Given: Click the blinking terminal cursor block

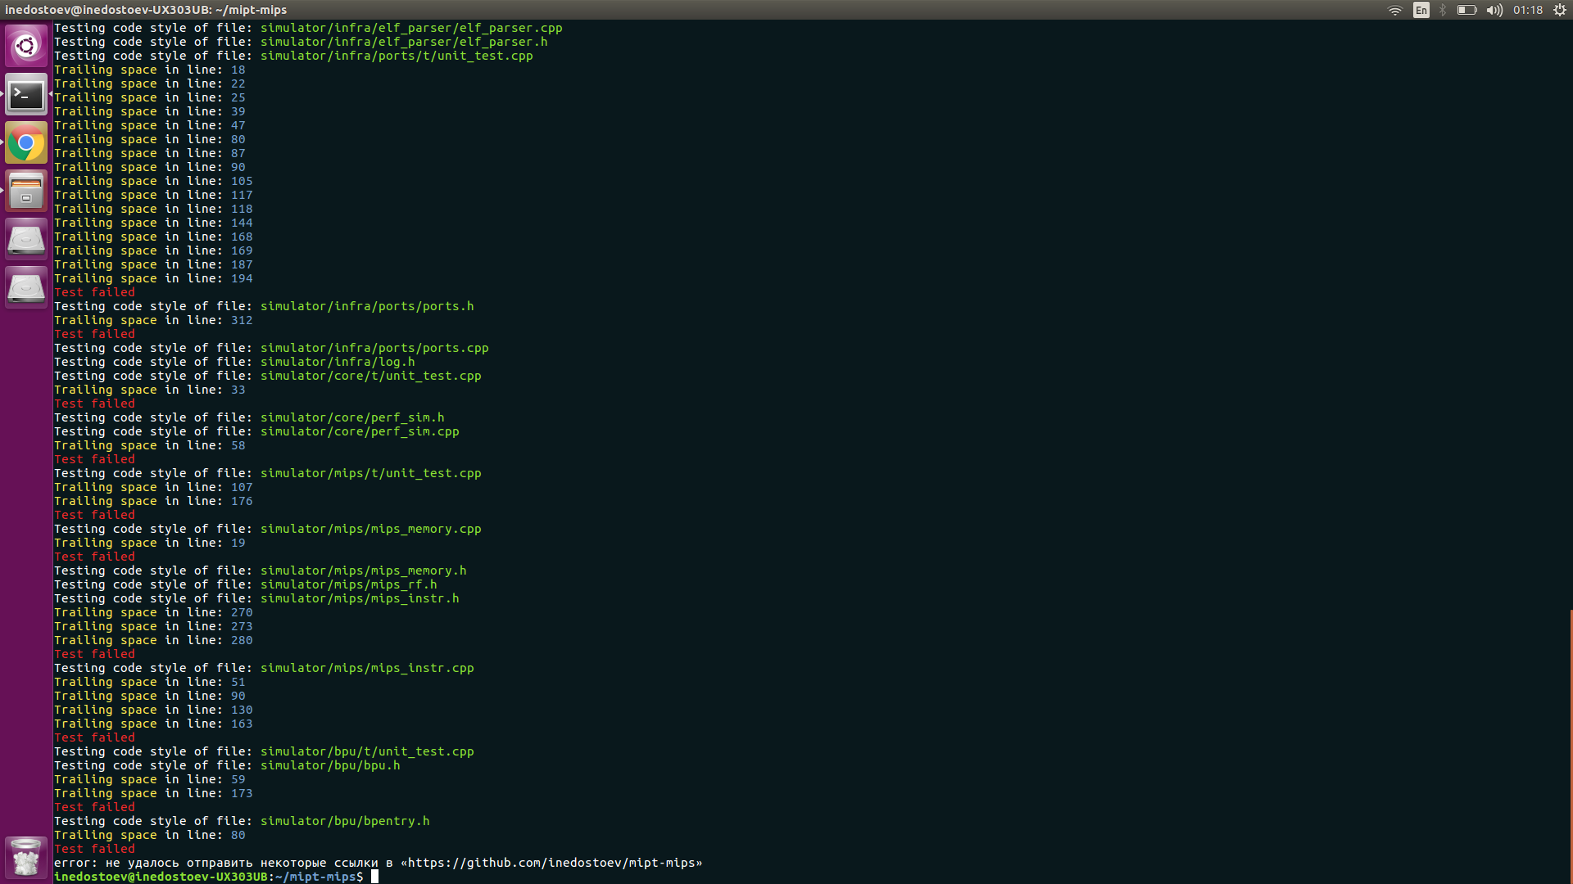Looking at the screenshot, I should (375, 876).
